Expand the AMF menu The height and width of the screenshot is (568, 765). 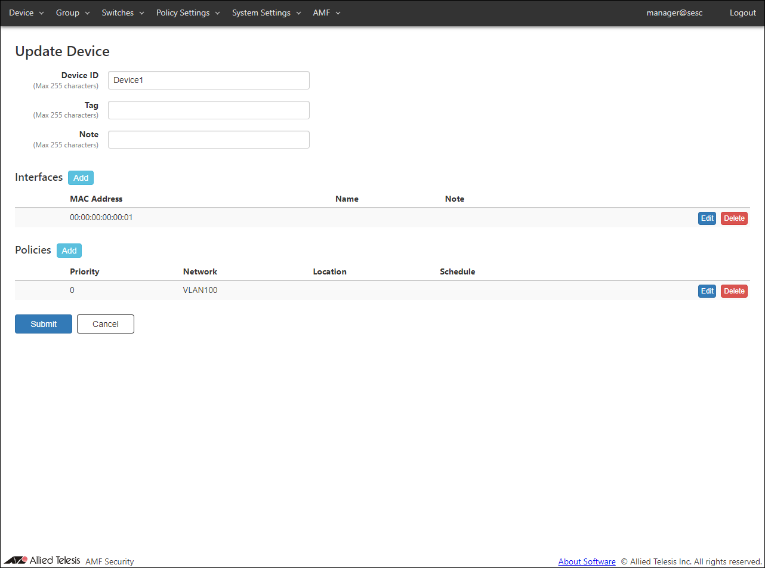point(326,13)
